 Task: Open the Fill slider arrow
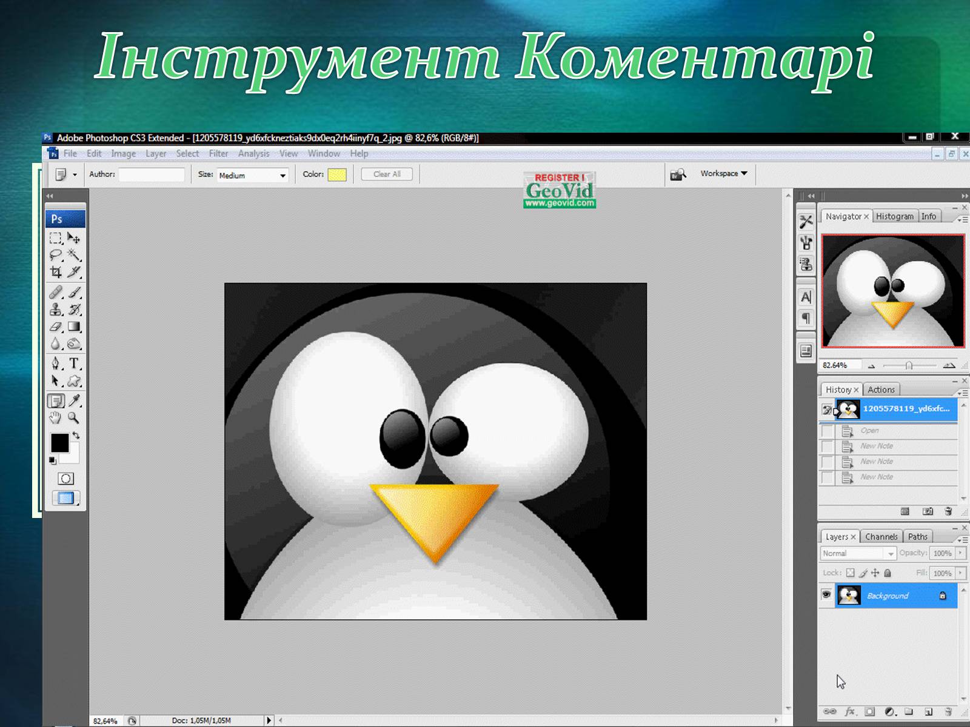point(960,573)
